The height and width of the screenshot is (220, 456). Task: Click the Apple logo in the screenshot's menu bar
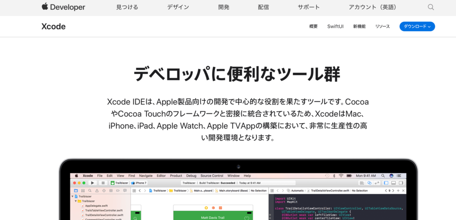tap(77, 176)
